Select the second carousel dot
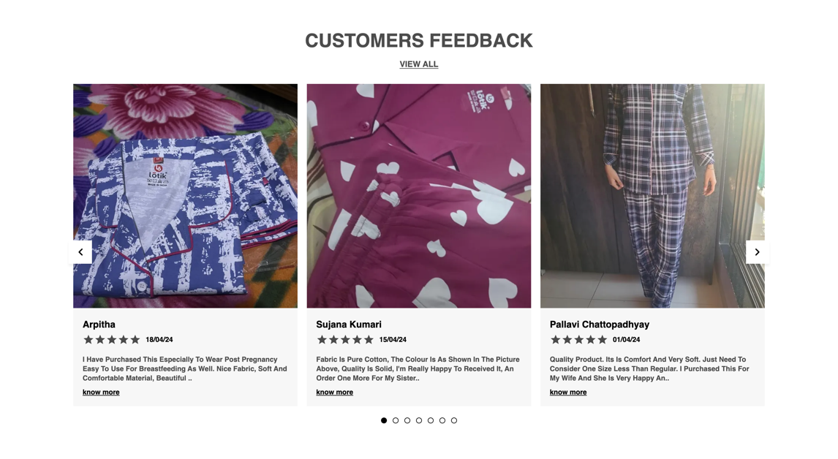 coord(396,420)
